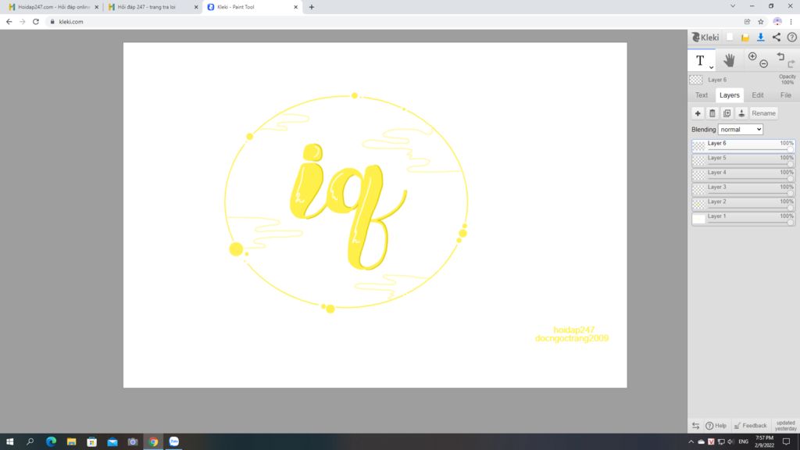
Task: Merge layer down with the stamp icon
Action: [x=742, y=113]
